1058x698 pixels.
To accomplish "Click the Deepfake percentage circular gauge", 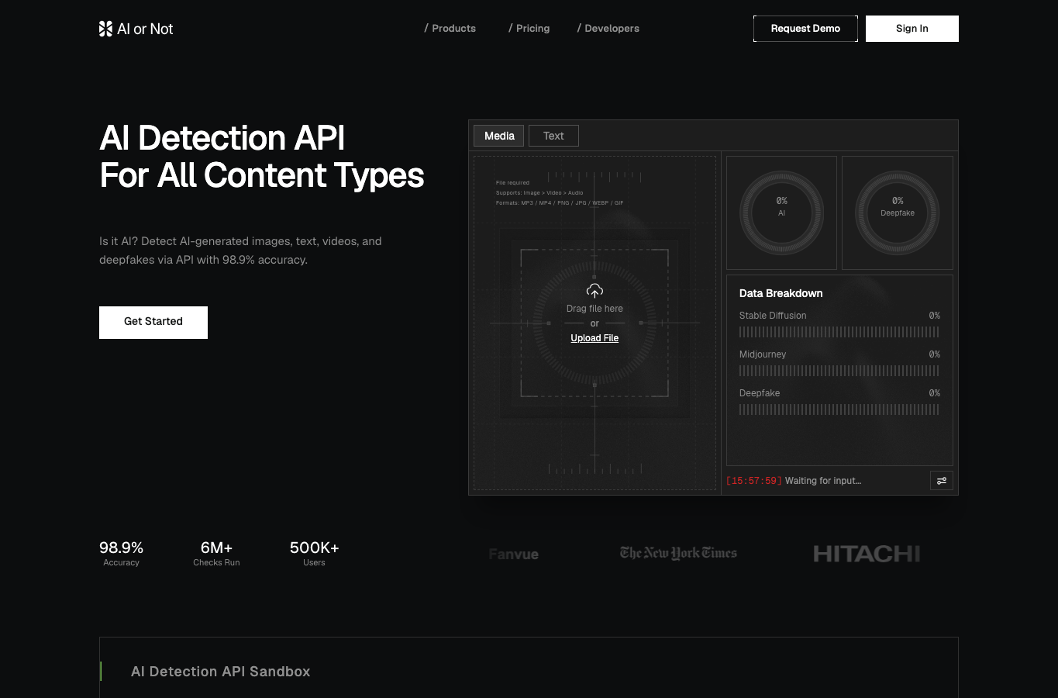I will (x=898, y=213).
